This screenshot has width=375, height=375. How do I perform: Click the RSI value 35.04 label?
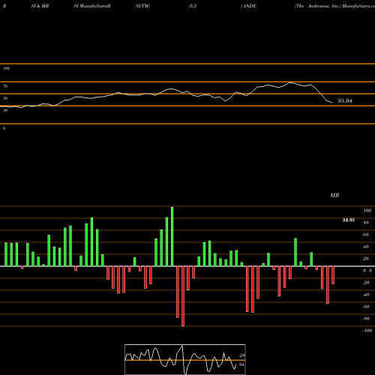point(345,101)
